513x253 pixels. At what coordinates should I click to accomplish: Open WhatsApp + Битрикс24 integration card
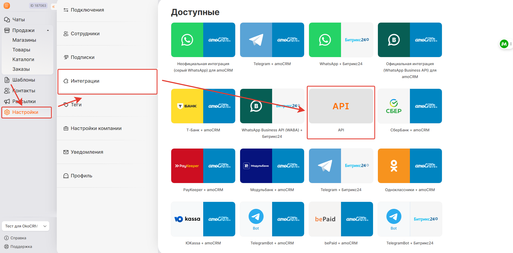point(341,40)
